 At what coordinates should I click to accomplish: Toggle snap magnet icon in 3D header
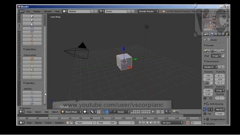tap(163, 112)
